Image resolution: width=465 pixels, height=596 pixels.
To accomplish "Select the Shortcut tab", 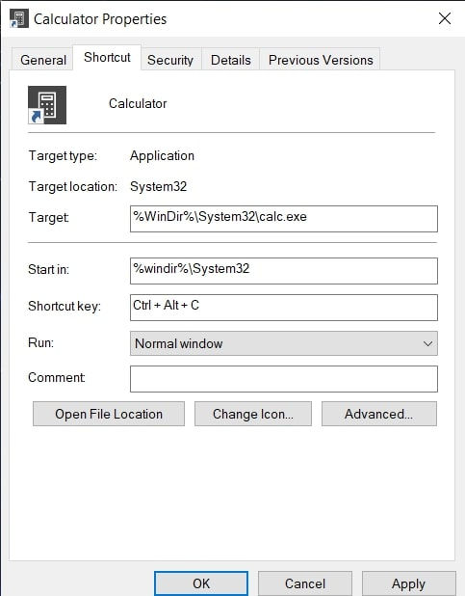I will 107,58.
